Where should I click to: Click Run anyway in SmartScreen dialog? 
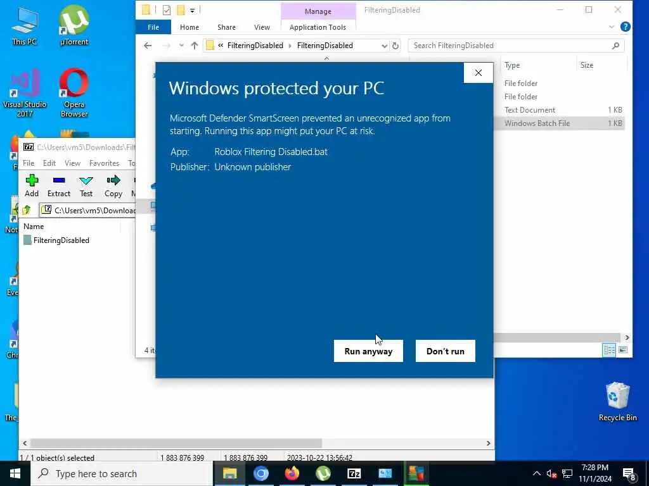point(368,351)
